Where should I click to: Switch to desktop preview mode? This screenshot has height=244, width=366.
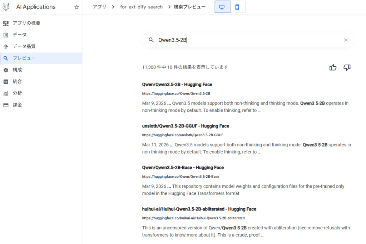(222, 7)
